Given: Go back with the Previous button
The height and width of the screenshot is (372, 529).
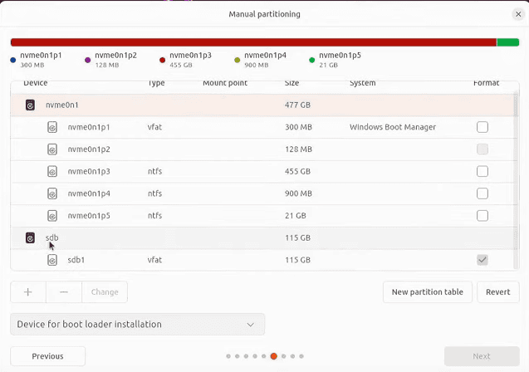Looking at the screenshot, I should (x=47, y=356).
